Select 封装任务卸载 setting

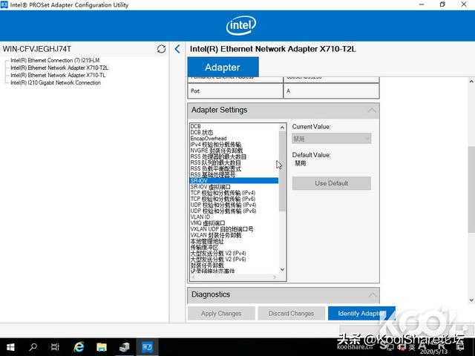point(207,266)
